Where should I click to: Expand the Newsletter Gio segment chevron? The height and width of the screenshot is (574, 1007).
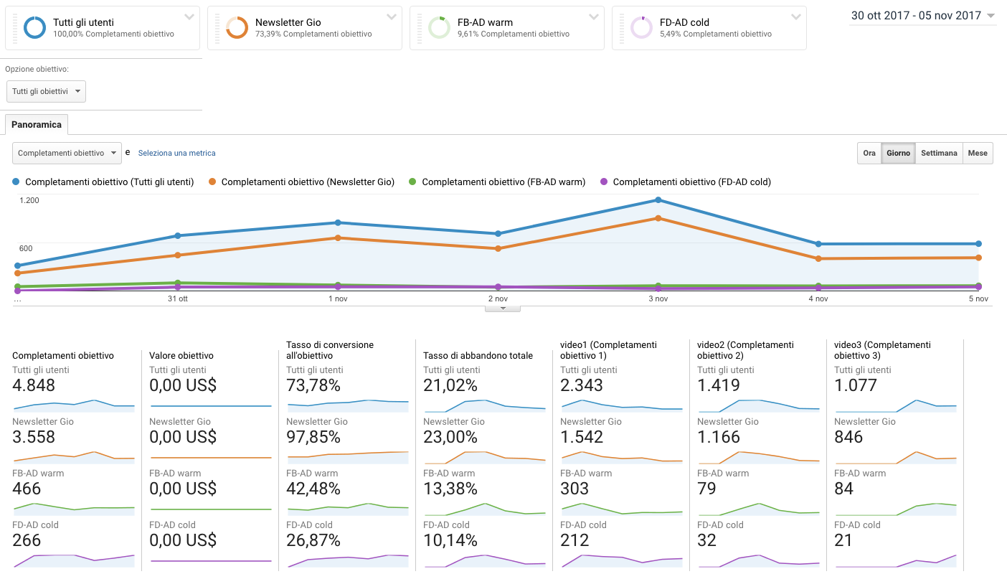pos(392,17)
